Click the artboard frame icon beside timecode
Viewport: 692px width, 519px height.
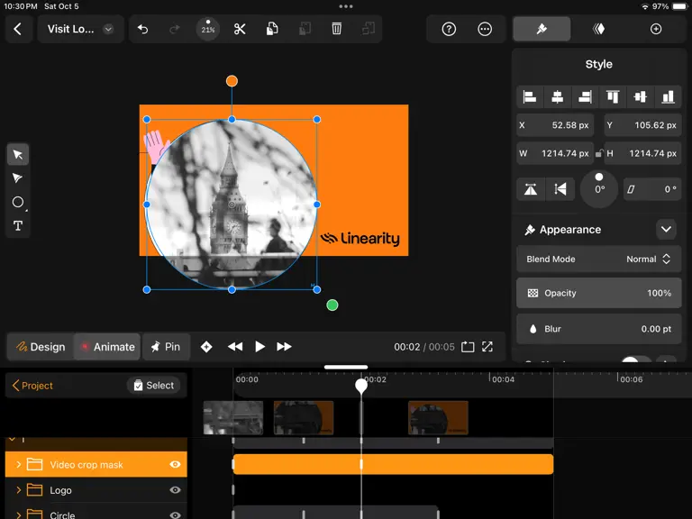coord(468,347)
